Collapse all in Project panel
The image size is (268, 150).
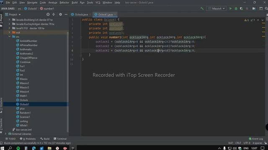[x=54, y=15]
